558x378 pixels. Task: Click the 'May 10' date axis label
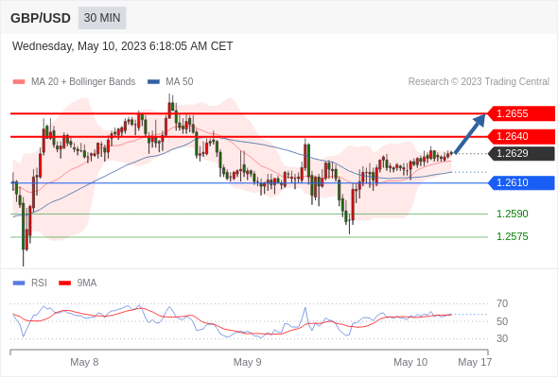click(410, 362)
